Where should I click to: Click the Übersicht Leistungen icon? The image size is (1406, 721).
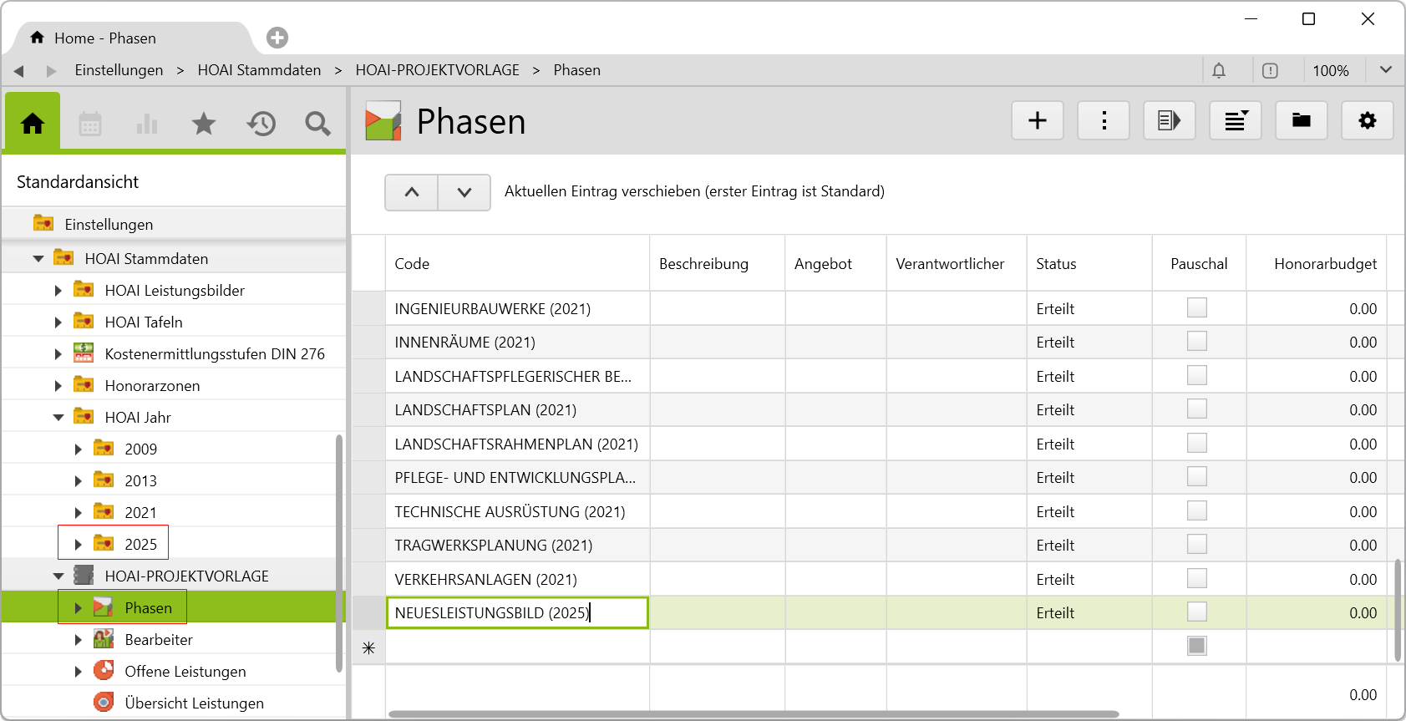click(104, 702)
